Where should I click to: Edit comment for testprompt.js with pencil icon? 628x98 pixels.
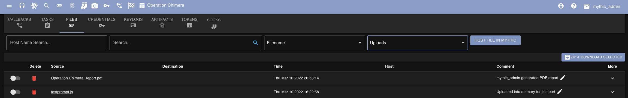(560, 92)
